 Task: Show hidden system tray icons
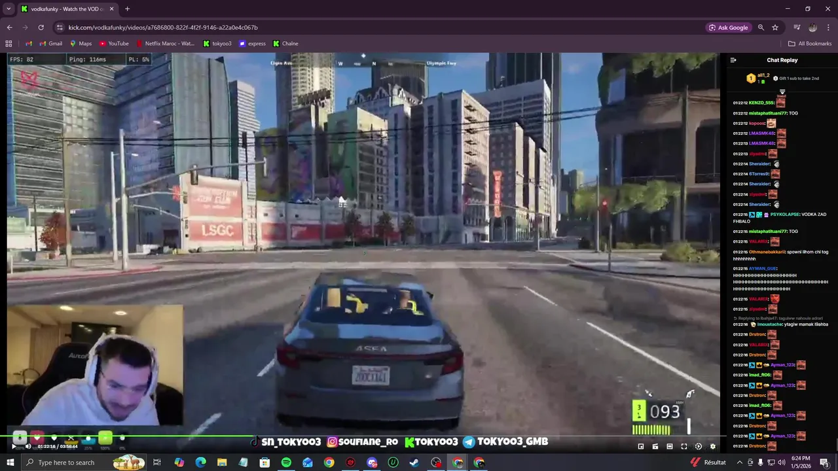coord(739,462)
